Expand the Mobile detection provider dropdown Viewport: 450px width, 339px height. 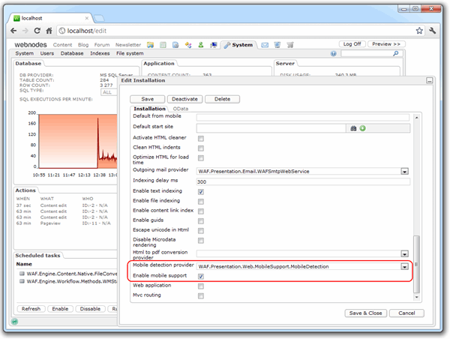404,266
